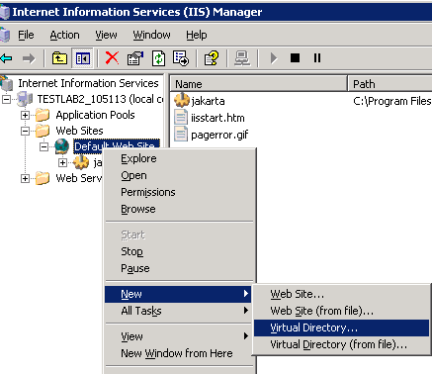Viewport: 432px width, 374px height.
Task: Open the All Tasks submenu
Action: click(x=179, y=311)
